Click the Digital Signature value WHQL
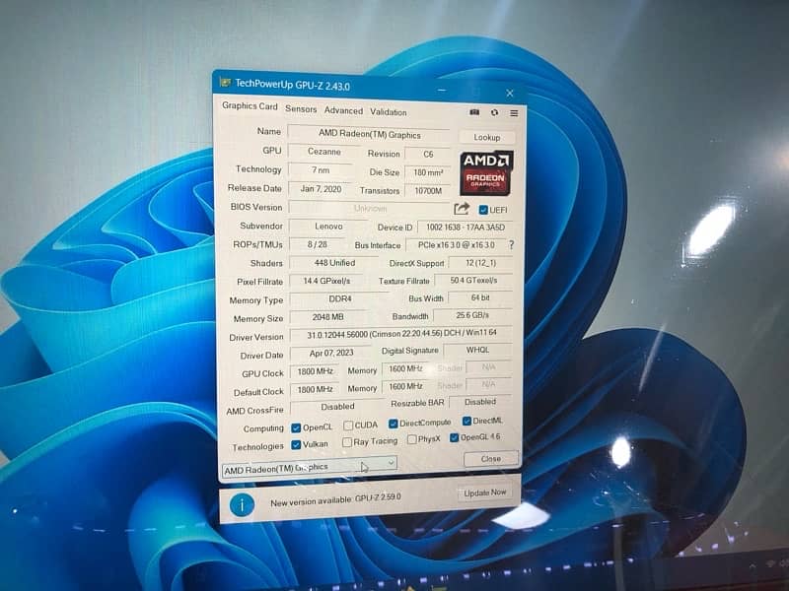This screenshot has height=591, width=789. (477, 350)
